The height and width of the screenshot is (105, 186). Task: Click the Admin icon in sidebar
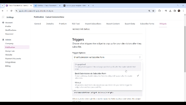coord(3,40)
